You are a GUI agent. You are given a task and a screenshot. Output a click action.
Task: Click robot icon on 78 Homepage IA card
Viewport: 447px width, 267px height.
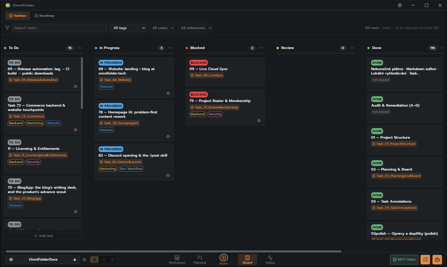(168, 136)
